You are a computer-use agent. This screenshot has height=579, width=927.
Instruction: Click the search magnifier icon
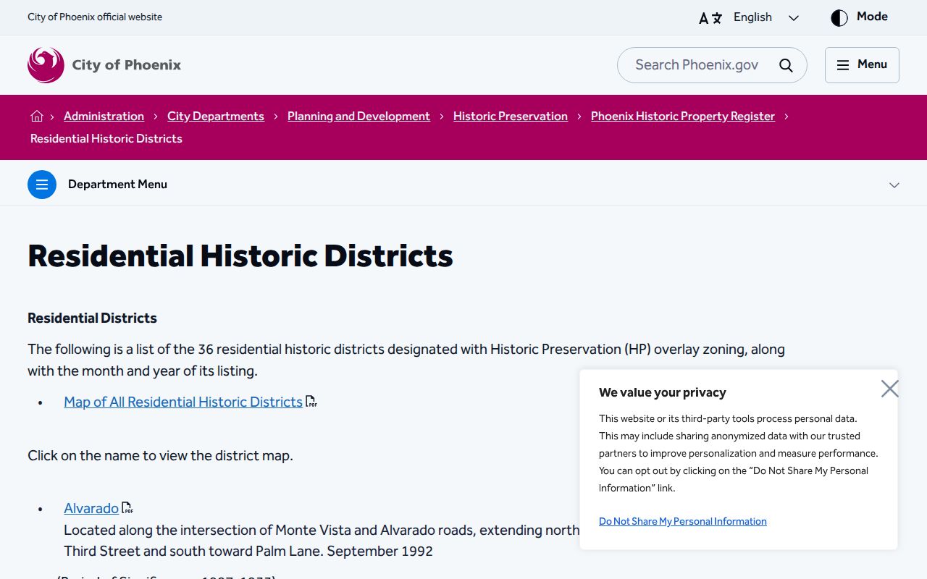[786, 65]
